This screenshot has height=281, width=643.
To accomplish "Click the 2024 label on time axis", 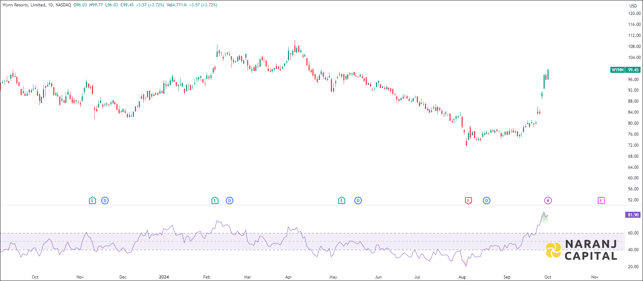I will [x=164, y=277].
